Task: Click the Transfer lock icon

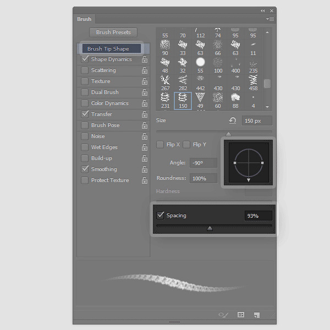Action: pos(145,114)
